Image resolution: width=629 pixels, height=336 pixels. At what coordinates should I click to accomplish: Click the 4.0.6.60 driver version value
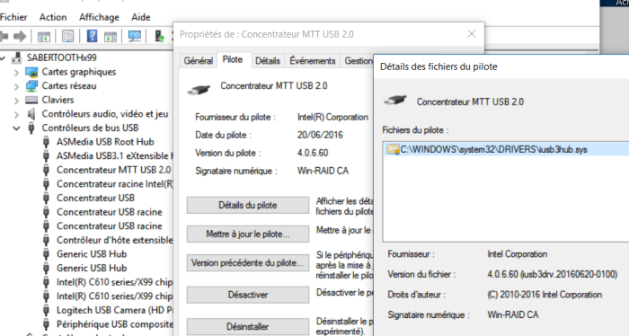[313, 153]
